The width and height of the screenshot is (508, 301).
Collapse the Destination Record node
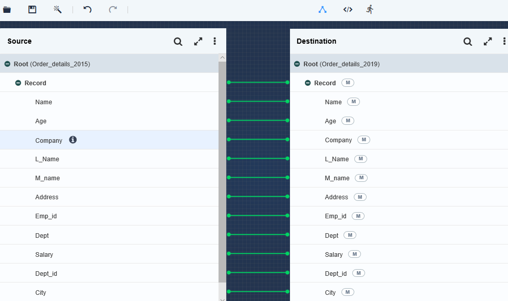[x=307, y=83]
